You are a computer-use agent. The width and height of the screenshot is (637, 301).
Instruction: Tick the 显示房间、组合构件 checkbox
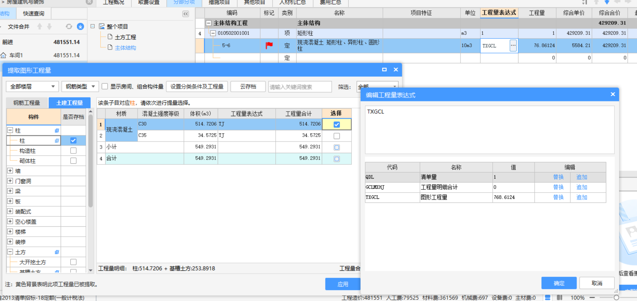[x=105, y=86]
